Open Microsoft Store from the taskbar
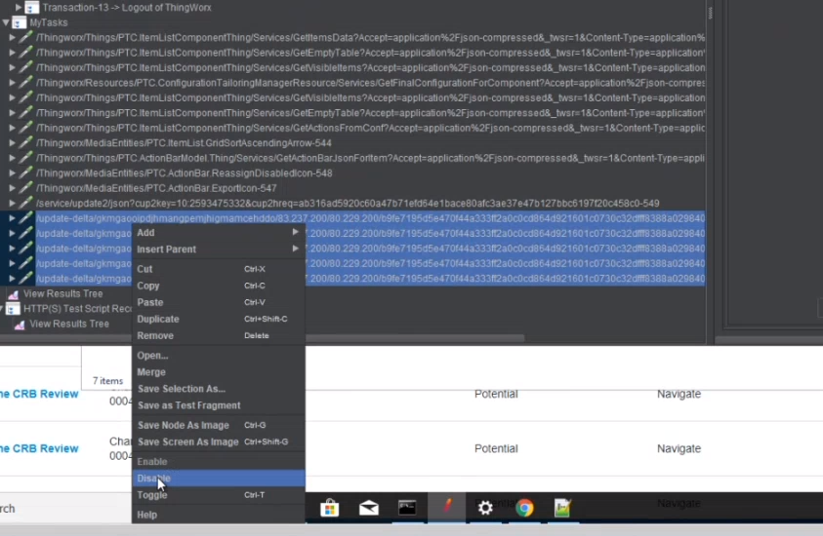The height and width of the screenshot is (536, 823). [x=330, y=508]
